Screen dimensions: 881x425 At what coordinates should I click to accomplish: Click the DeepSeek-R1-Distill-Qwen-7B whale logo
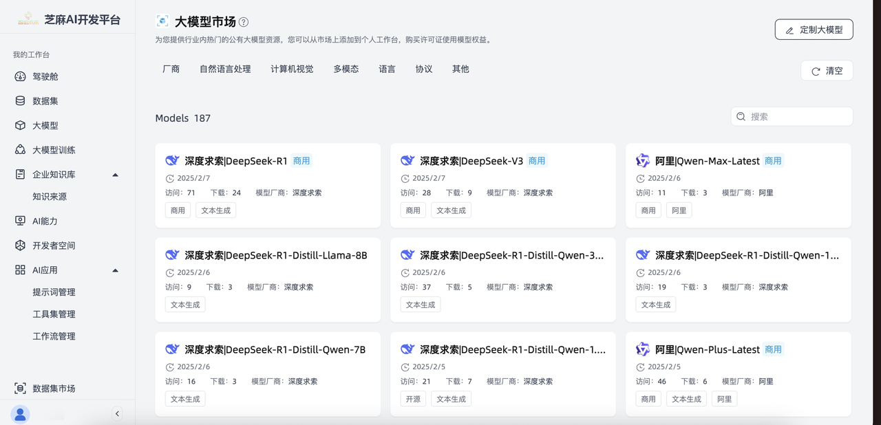172,349
